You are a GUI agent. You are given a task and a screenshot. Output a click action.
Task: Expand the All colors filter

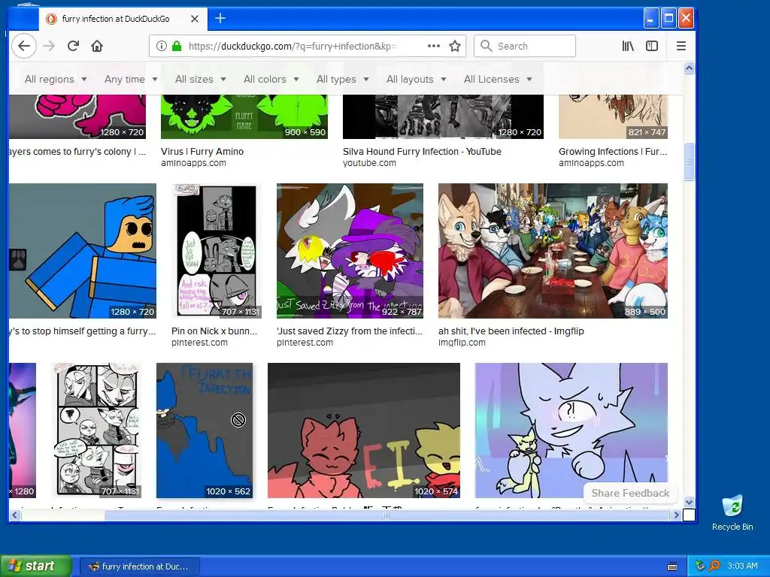(x=271, y=79)
